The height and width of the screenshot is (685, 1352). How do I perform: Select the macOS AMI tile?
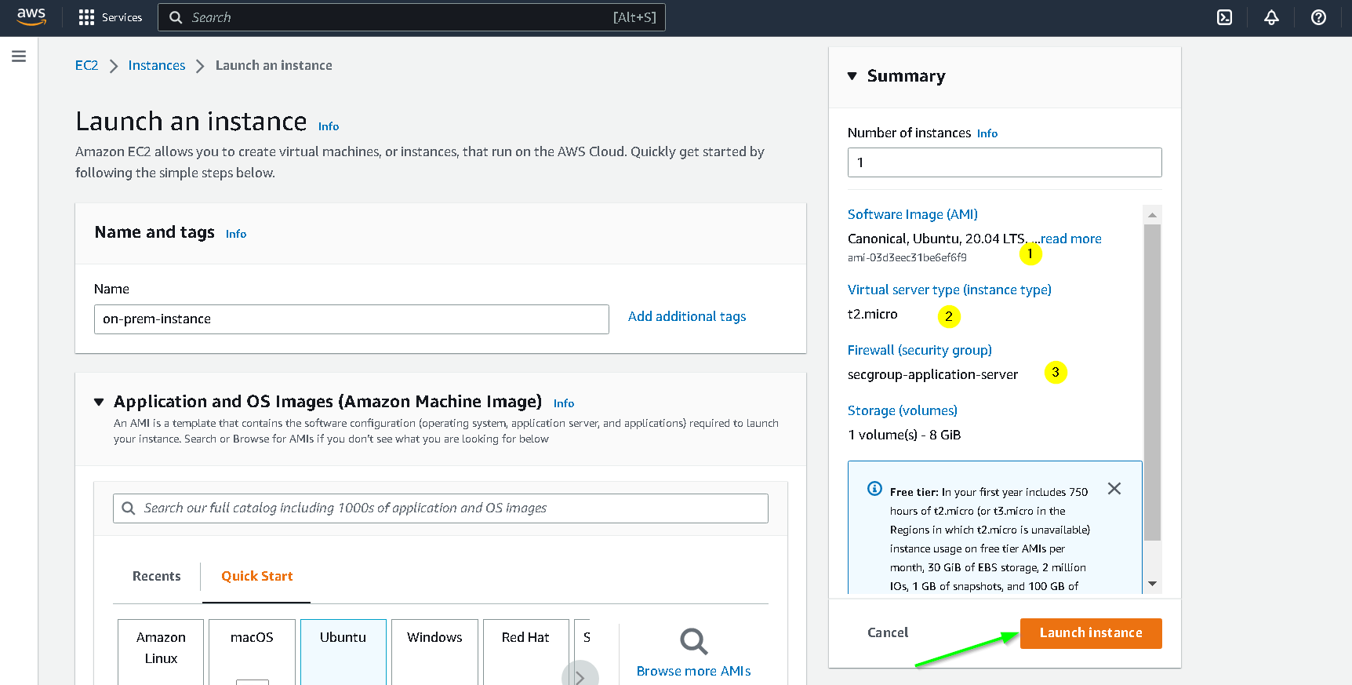pyautogui.click(x=252, y=651)
